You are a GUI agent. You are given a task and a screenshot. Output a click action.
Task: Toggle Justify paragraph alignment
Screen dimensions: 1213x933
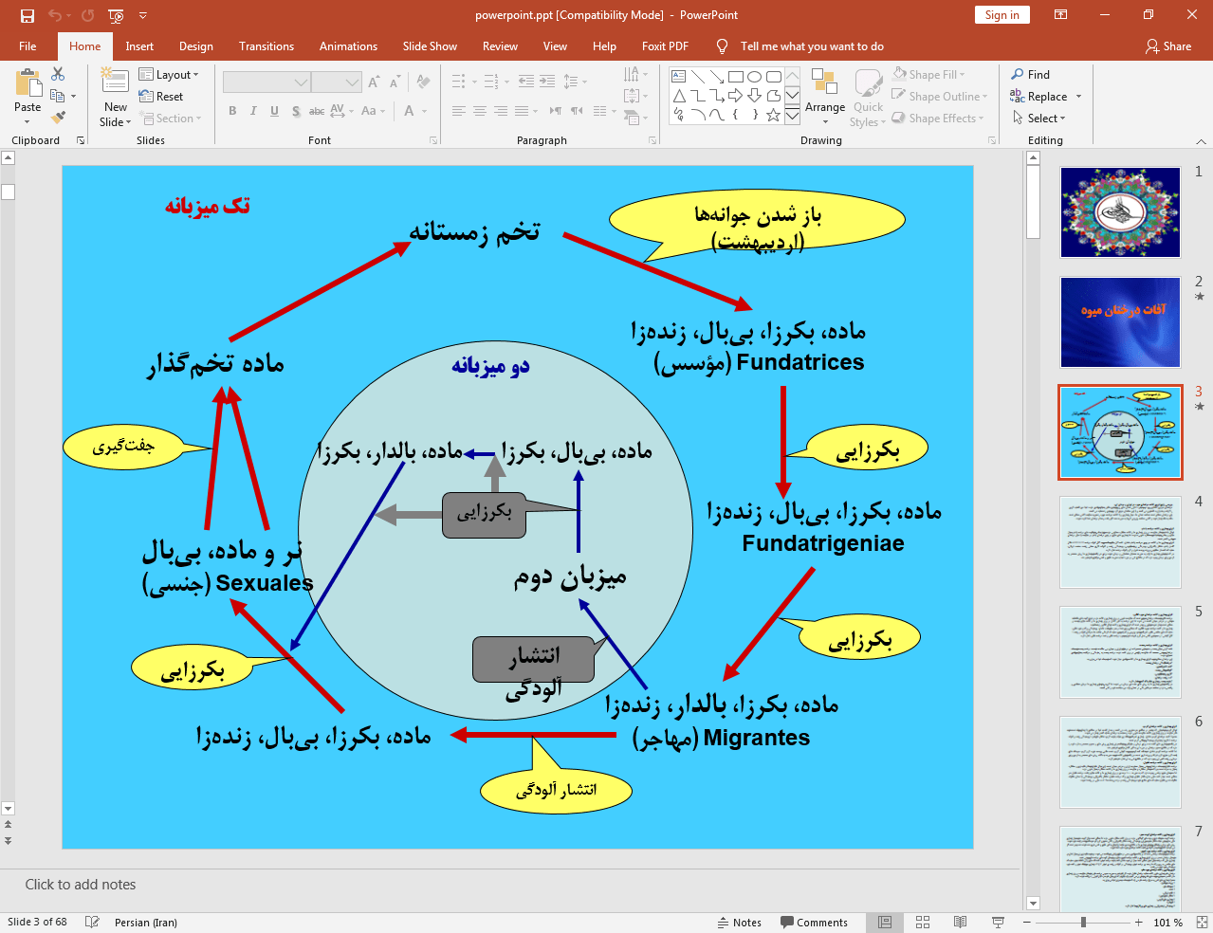[522, 111]
